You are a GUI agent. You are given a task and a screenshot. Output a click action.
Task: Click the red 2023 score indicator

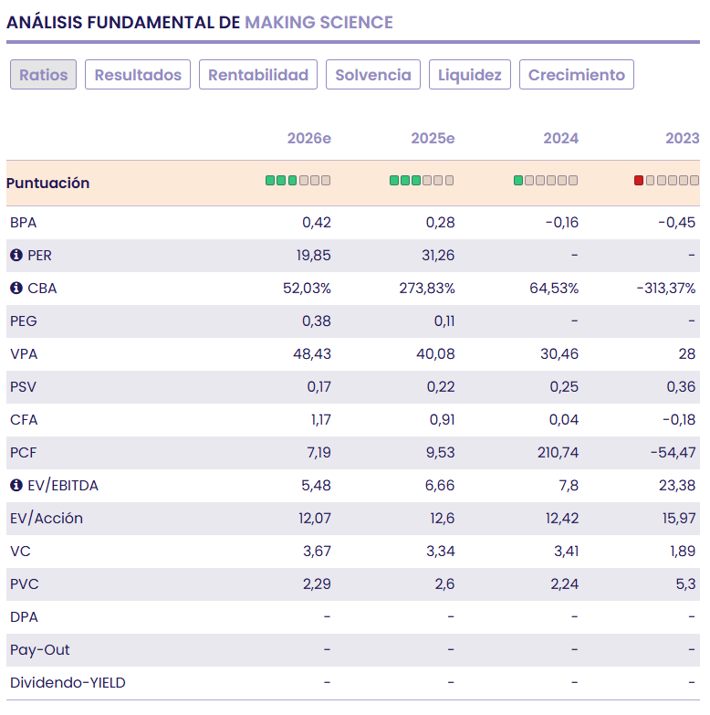pos(639,181)
